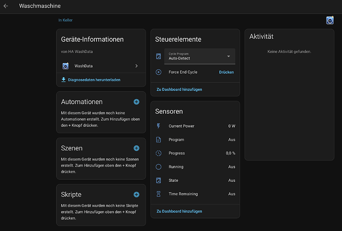
Task: Add a new automation with plus icon
Action: click(137, 102)
